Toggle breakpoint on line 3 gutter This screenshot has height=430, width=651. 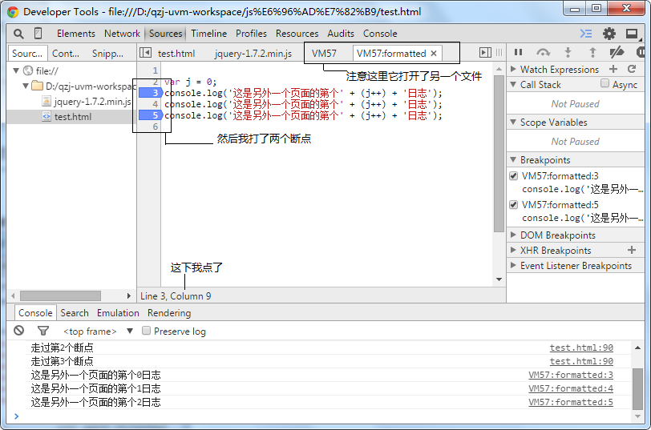click(150, 93)
